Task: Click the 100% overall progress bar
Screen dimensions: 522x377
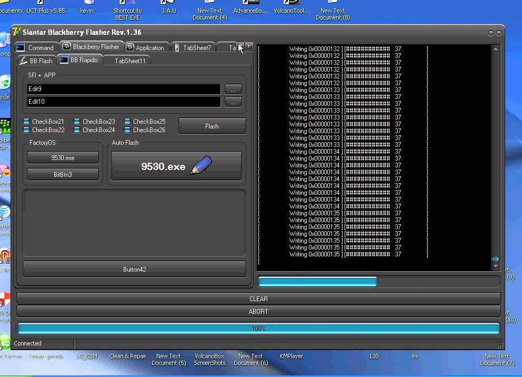Action: point(259,329)
